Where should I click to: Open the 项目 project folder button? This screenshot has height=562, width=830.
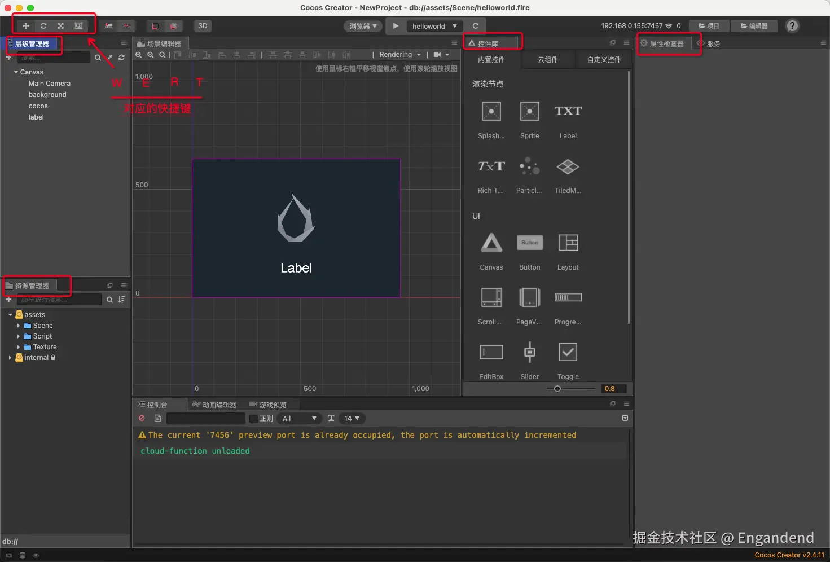click(709, 26)
